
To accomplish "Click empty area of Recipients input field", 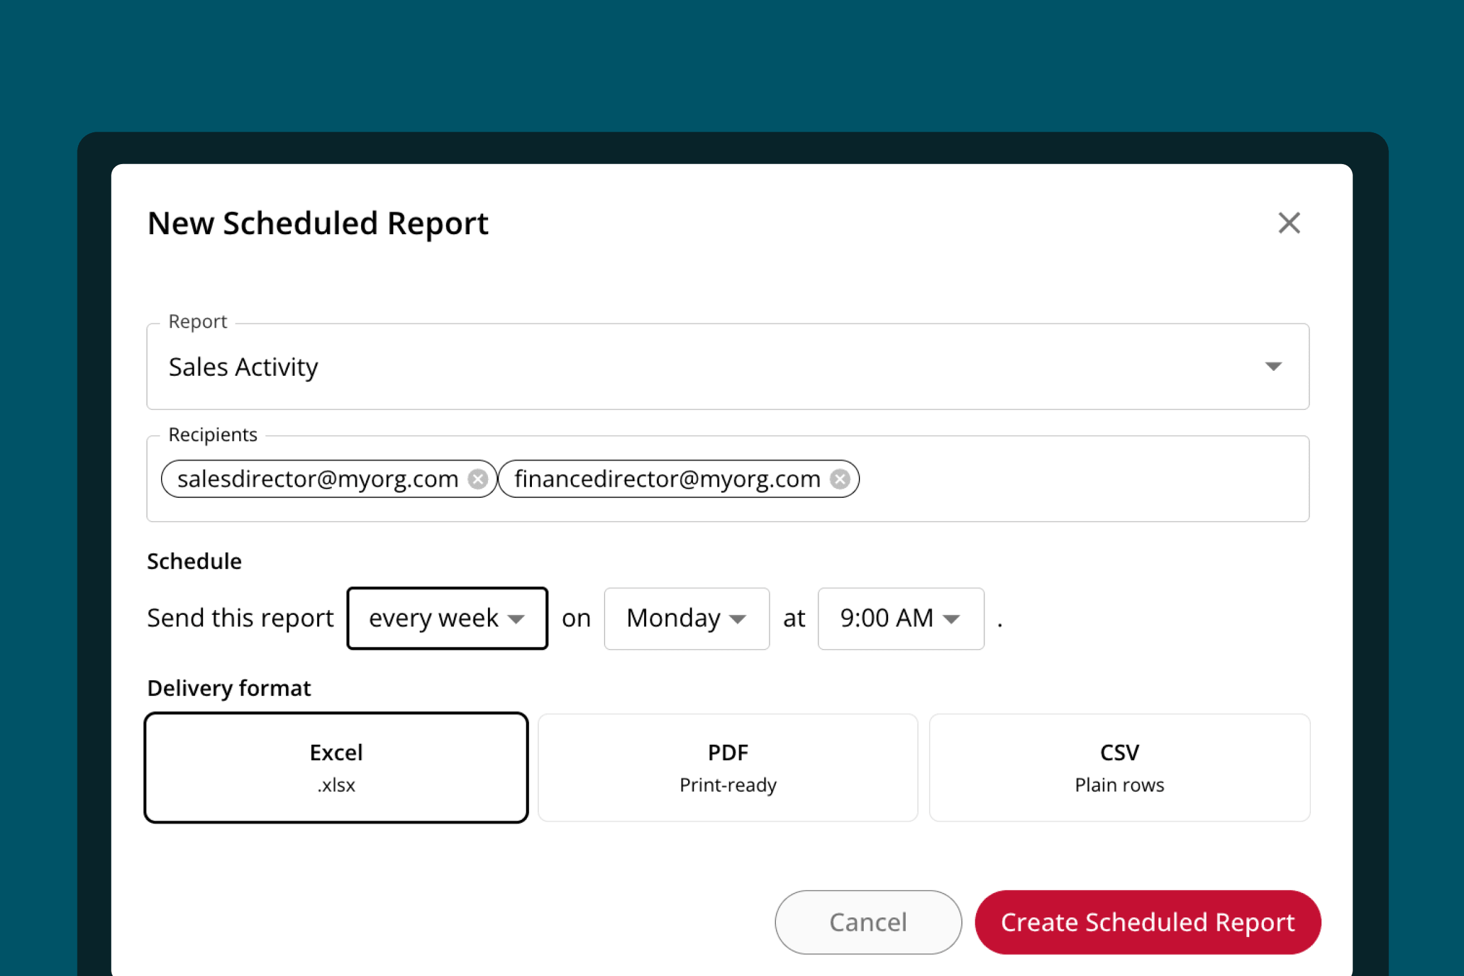I will click(x=1083, y=479).
